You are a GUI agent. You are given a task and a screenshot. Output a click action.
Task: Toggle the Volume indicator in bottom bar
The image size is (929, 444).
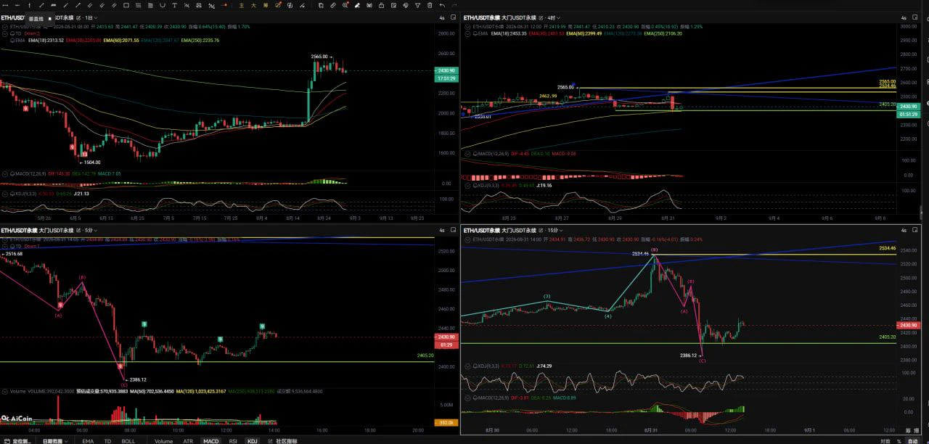click(164, 440)
